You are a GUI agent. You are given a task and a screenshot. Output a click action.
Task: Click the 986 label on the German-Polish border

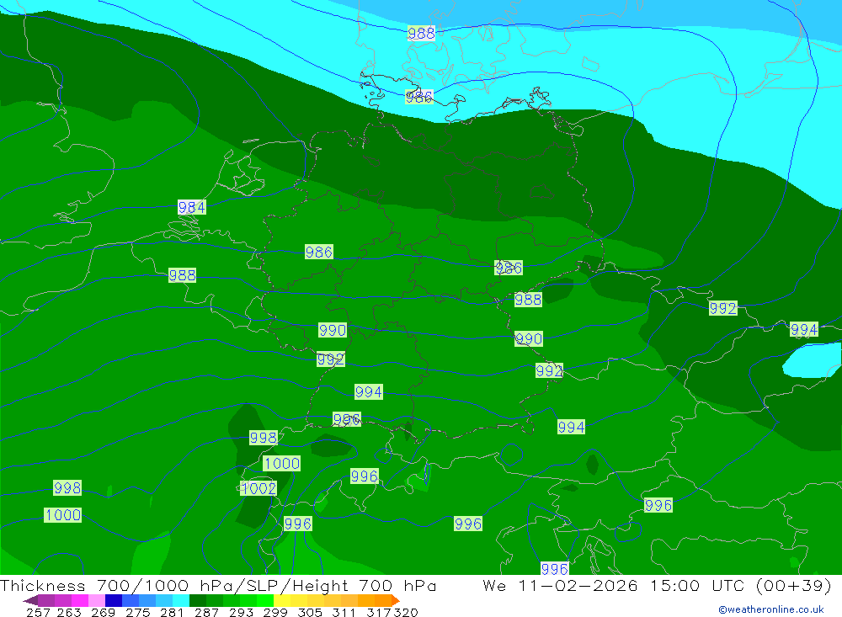click(509, 268)
